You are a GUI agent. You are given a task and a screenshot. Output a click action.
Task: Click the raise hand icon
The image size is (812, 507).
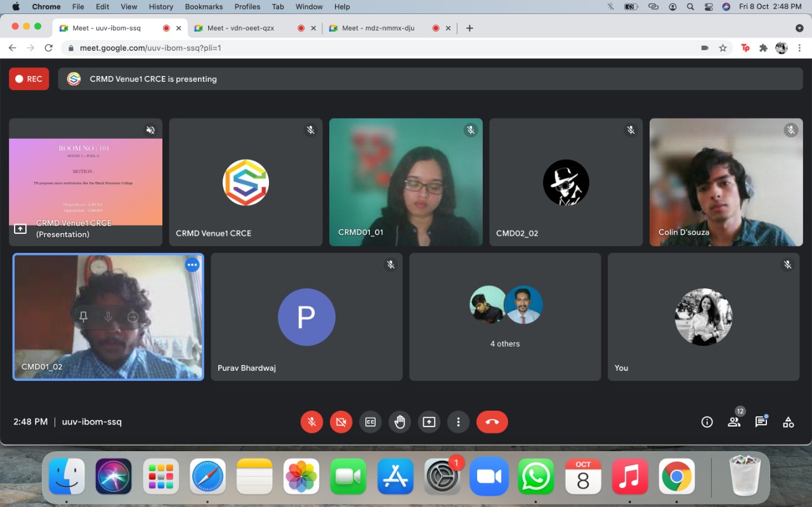click(400, 422)
